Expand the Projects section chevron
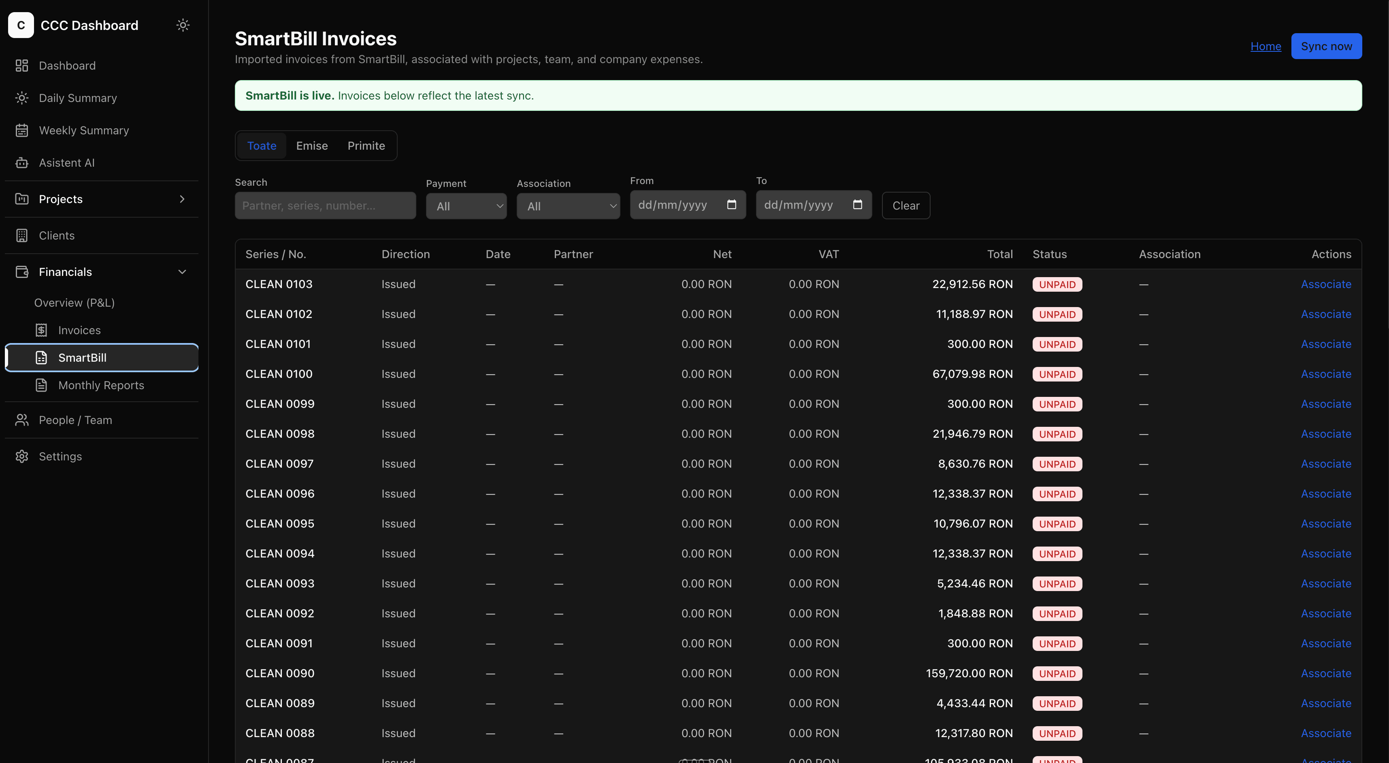1389x763 pixels. (182, 199)
